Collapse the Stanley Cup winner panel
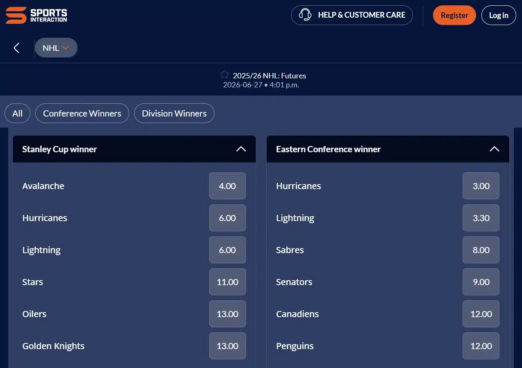 [241, 149]
